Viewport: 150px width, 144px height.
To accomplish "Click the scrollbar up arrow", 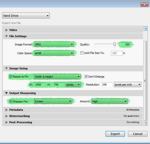I will [145, 29].
